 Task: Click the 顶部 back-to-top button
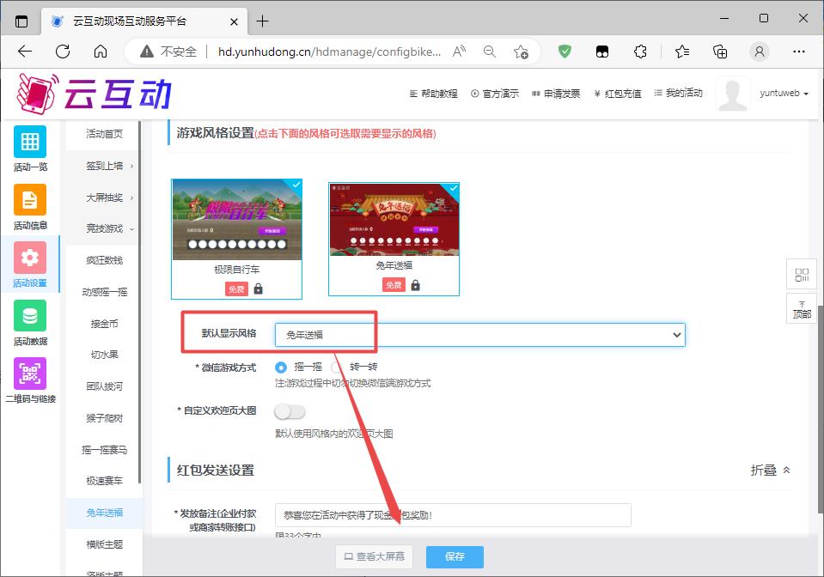(x=802, y=308)
